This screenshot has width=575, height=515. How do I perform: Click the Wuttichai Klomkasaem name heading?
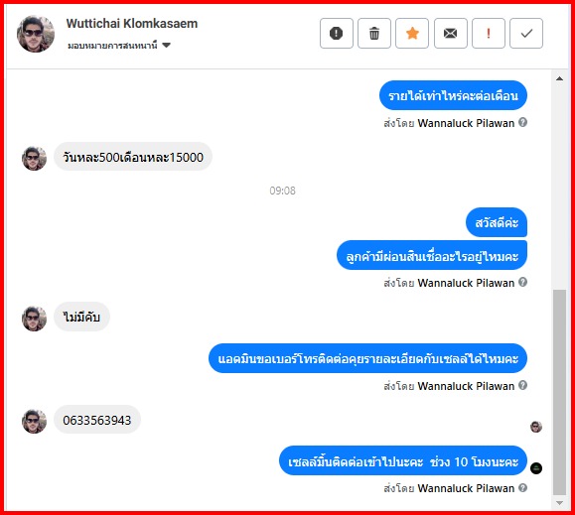coord(132,24)
